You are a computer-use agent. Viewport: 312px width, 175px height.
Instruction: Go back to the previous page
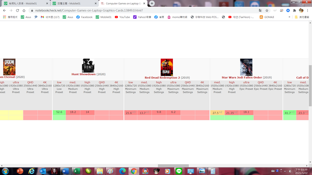click(x=4, y=10)
